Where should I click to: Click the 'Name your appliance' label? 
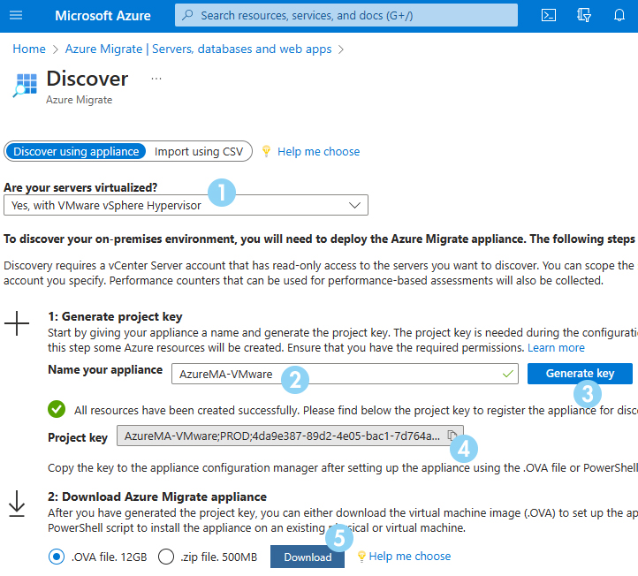tap(105, 369)
